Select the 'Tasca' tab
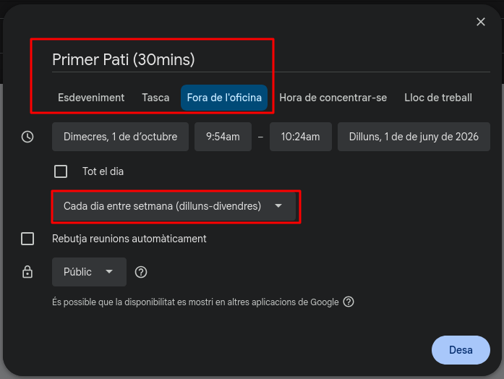Viewport: 504px width, 379px height. pos(155,98)
